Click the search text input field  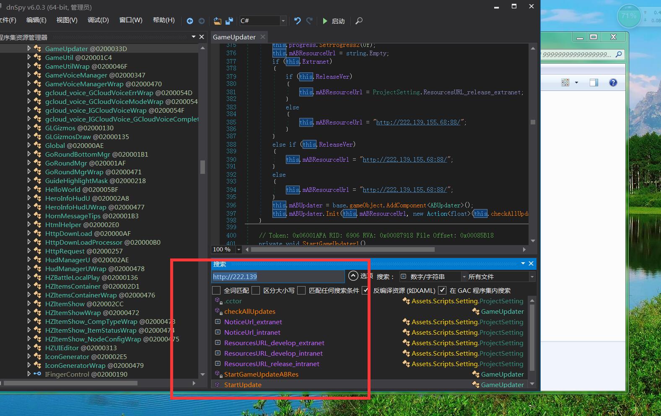pyautogui.click(x=277, y=276)
